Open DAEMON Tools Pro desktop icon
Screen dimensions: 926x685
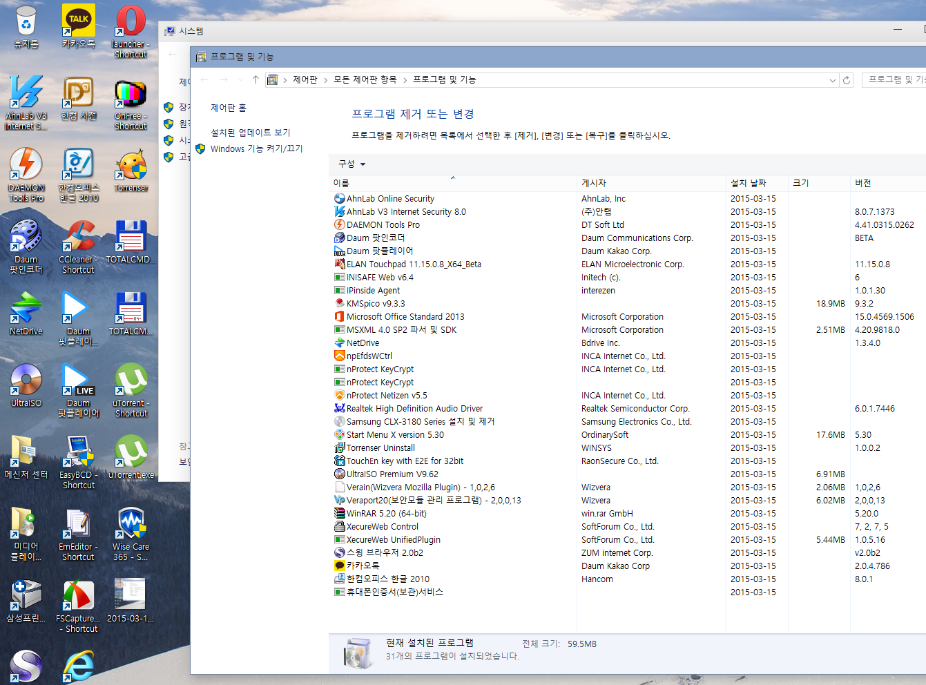coord(26,174)
